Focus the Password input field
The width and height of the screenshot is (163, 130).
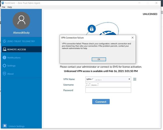tap(108, 90)
